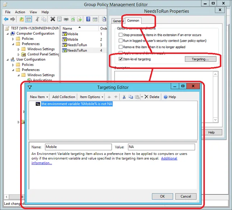Viewport: 232px width, 210px height.
Task: Open the Help menu in the menu bar
Action: [x=45, y=12]
